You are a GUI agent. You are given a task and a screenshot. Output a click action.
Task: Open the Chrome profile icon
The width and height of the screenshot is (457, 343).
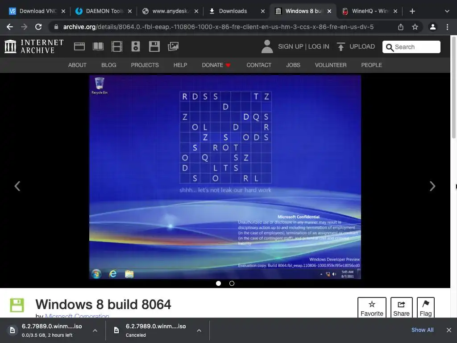pyautogui.click(x=433, y=27)
